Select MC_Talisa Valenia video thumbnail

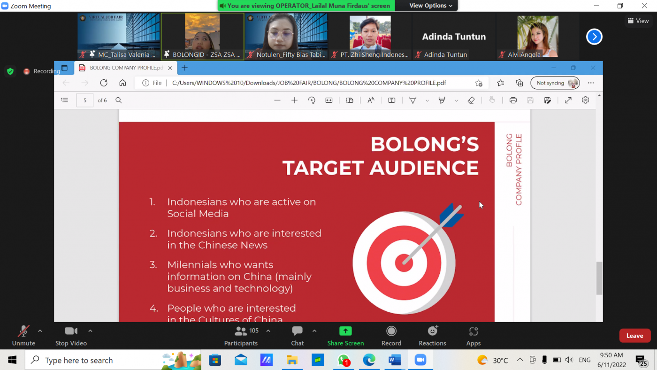click(119, 36)
